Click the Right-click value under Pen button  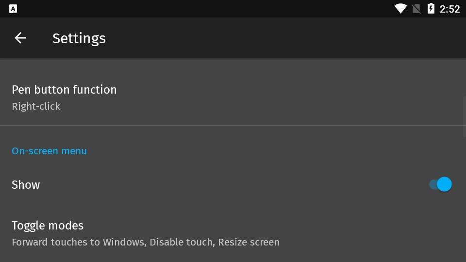[36, 106]
